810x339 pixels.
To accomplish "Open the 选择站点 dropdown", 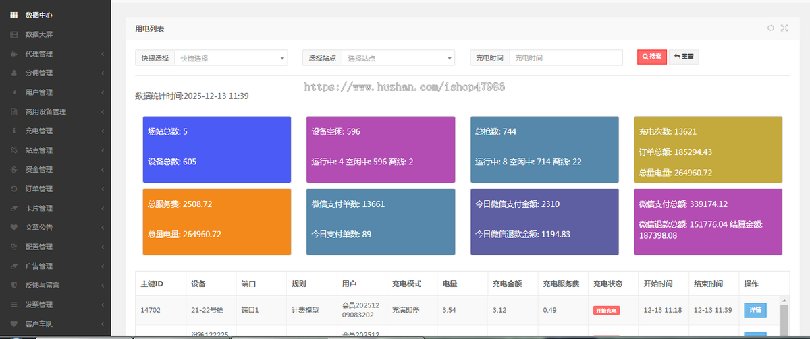I will 398,58.
